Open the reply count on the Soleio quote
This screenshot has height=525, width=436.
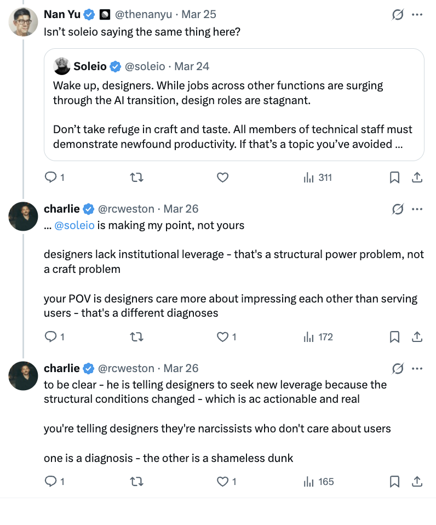[x=52, y=177]
